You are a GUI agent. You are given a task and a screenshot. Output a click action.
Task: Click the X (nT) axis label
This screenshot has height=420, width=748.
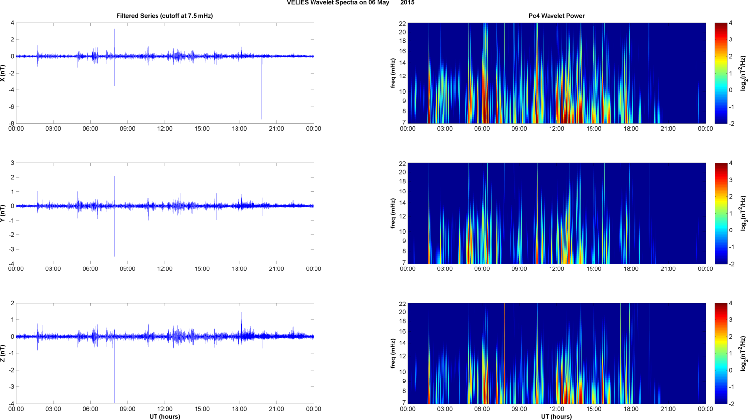coord(3,73)
